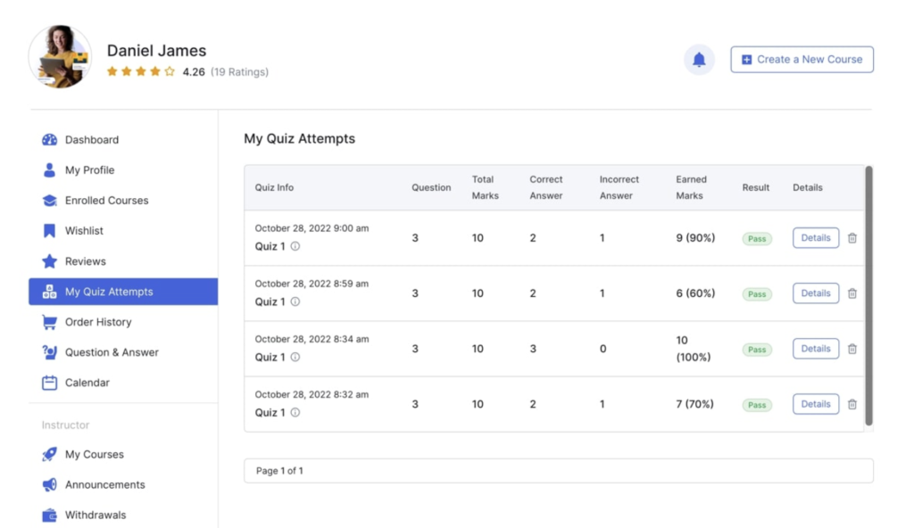Click the Order History cart icon

(50, 322)
